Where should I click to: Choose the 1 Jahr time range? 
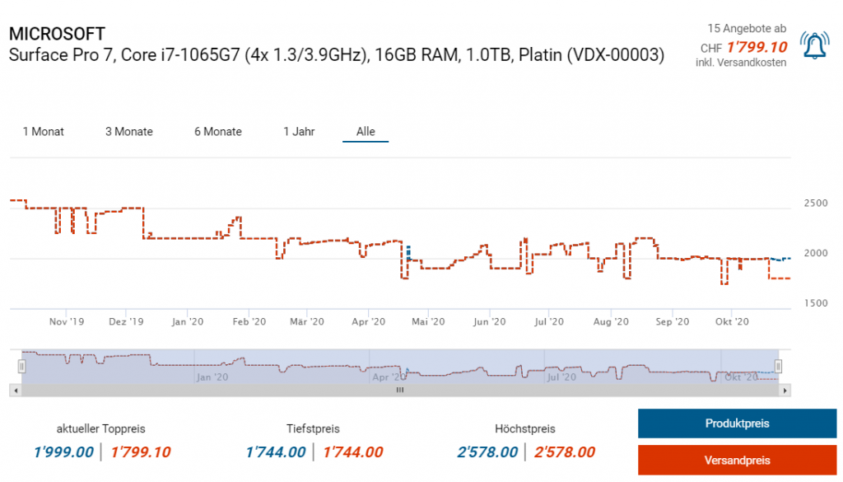tap(299, 132)
